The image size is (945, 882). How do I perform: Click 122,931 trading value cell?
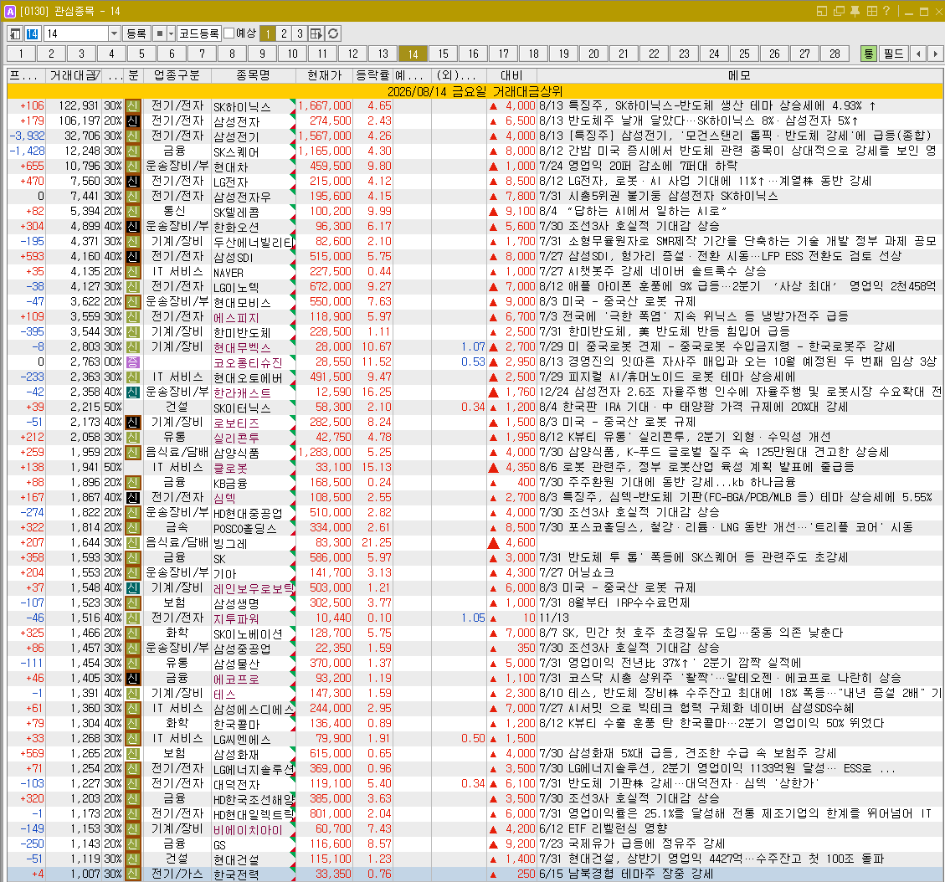(79, 106)
